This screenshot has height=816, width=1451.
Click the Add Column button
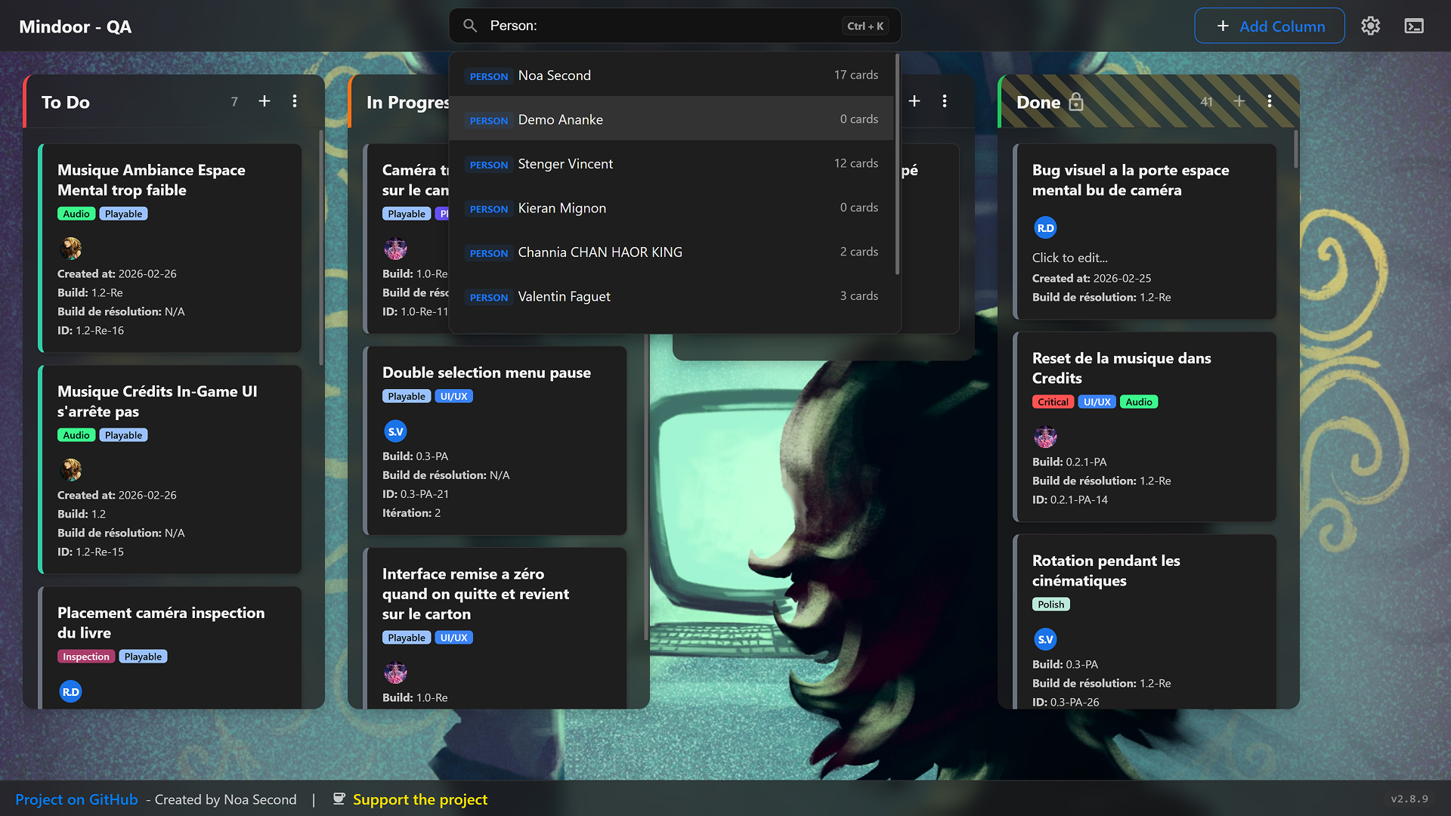(1270, 26)
